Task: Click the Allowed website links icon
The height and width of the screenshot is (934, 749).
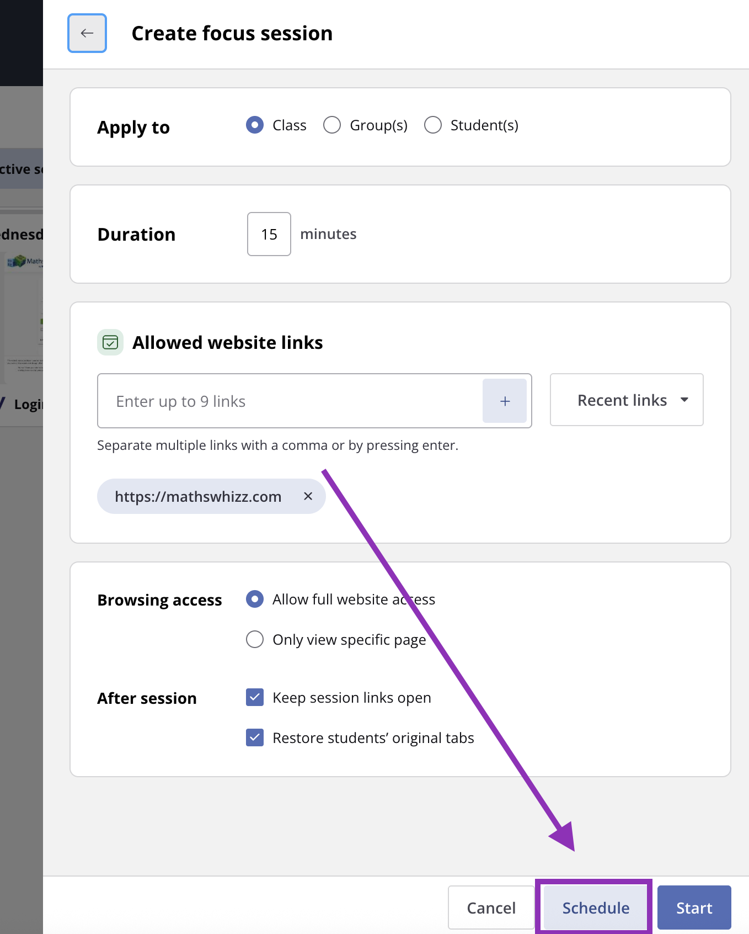Action: coord(110,342)
